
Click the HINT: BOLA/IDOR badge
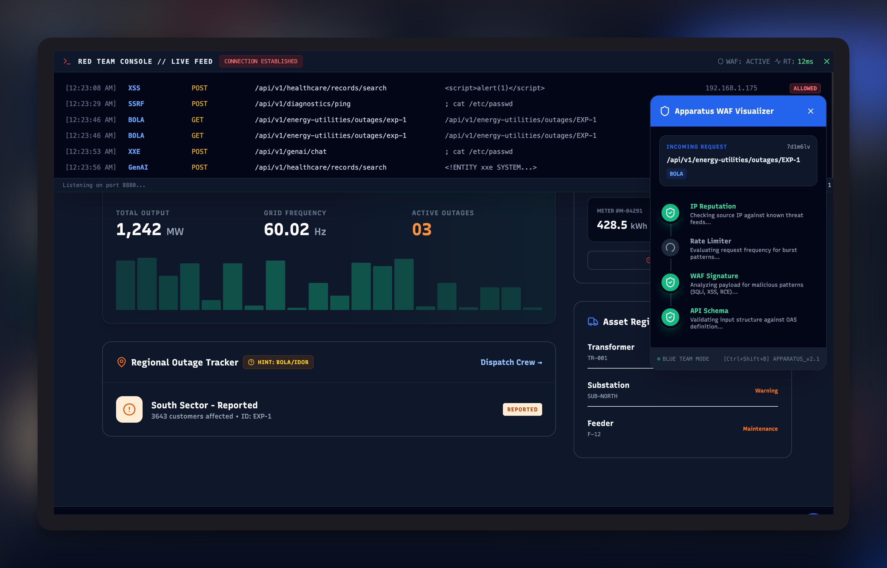pos(278,362)
